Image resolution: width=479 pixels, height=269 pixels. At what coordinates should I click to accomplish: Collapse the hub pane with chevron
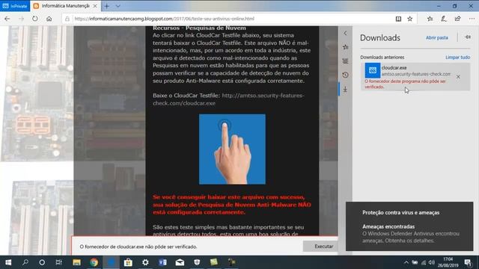pos(345,33)
